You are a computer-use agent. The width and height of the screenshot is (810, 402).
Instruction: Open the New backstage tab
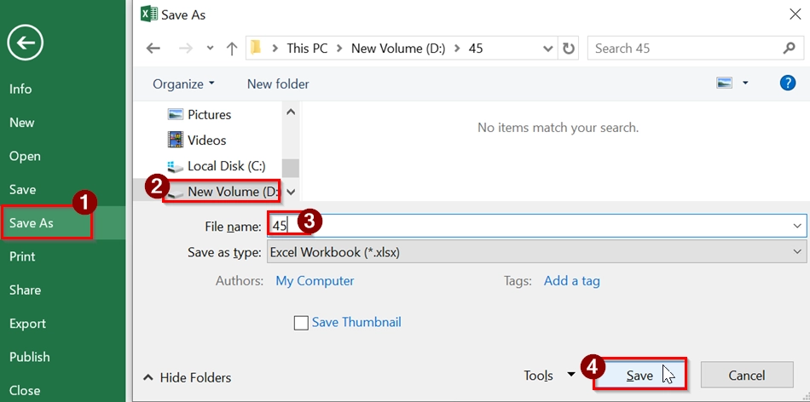click(21, 123)
